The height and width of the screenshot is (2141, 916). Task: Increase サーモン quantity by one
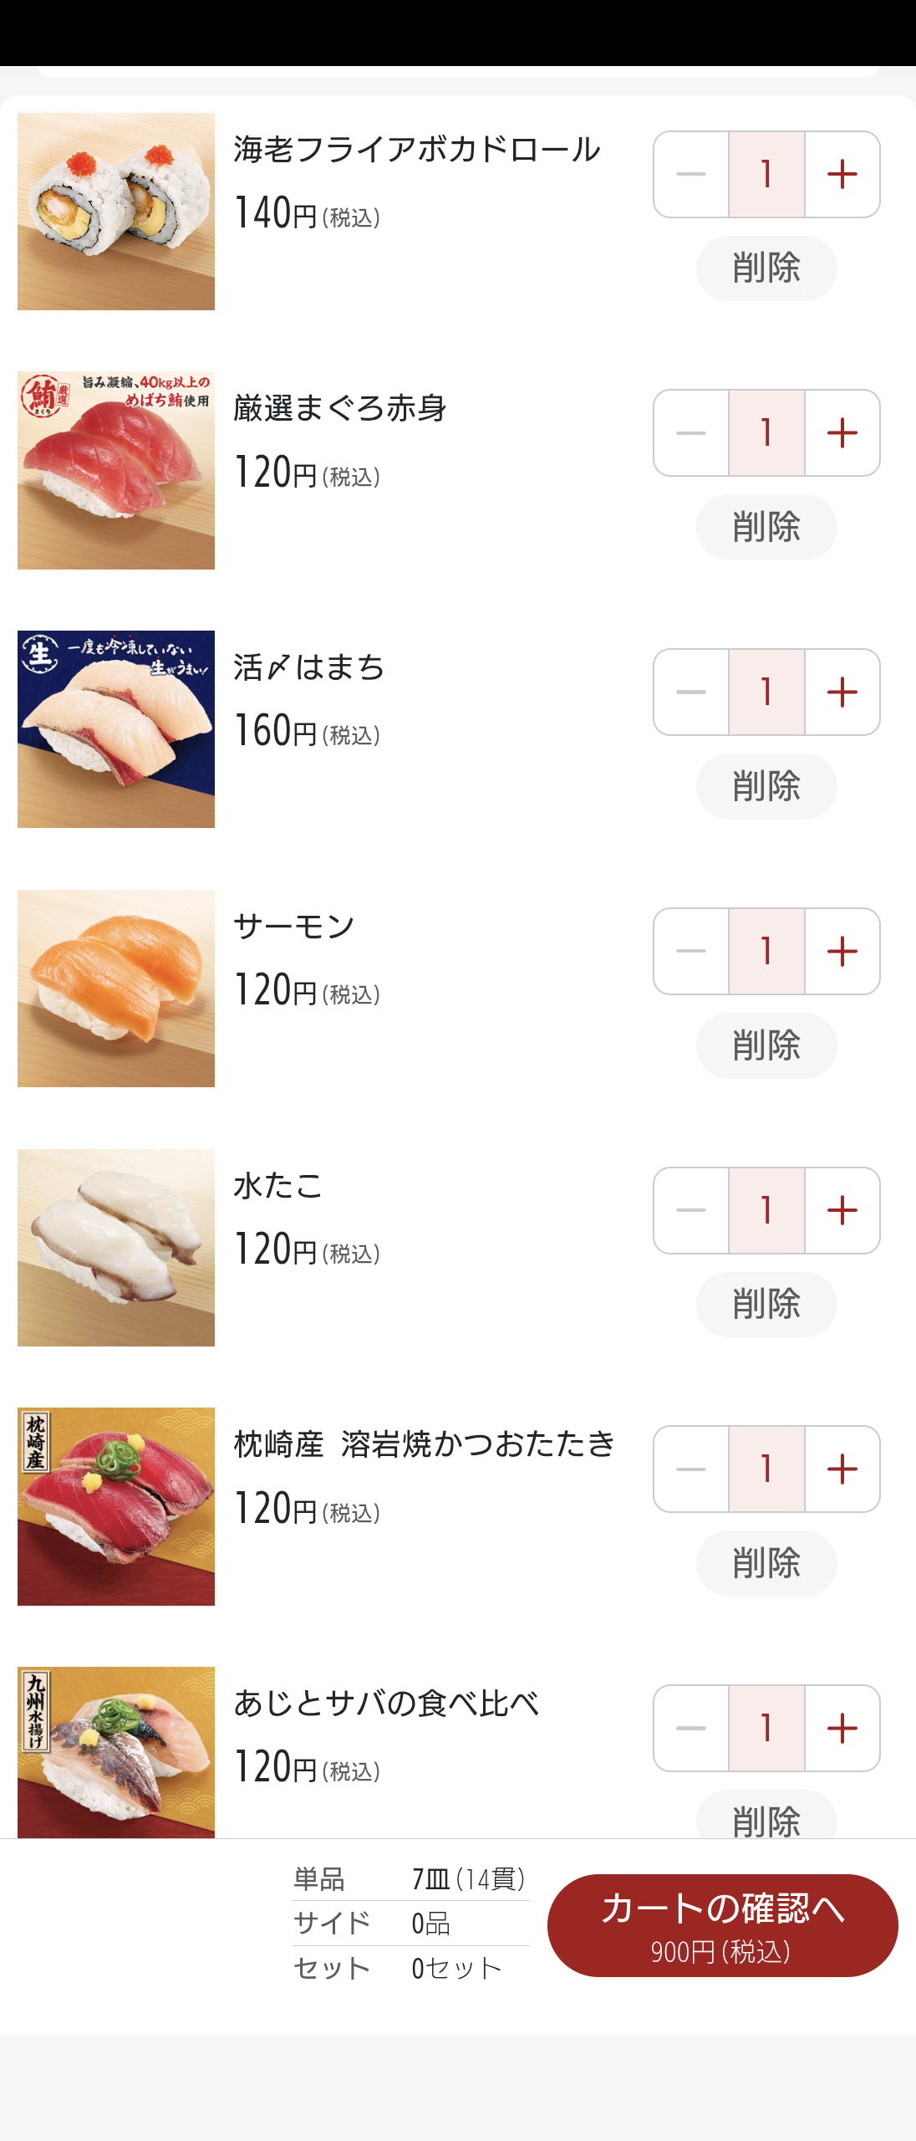[x=842, y=952]
